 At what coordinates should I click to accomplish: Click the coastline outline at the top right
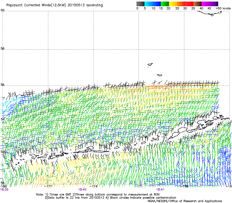tap(210, 13)
